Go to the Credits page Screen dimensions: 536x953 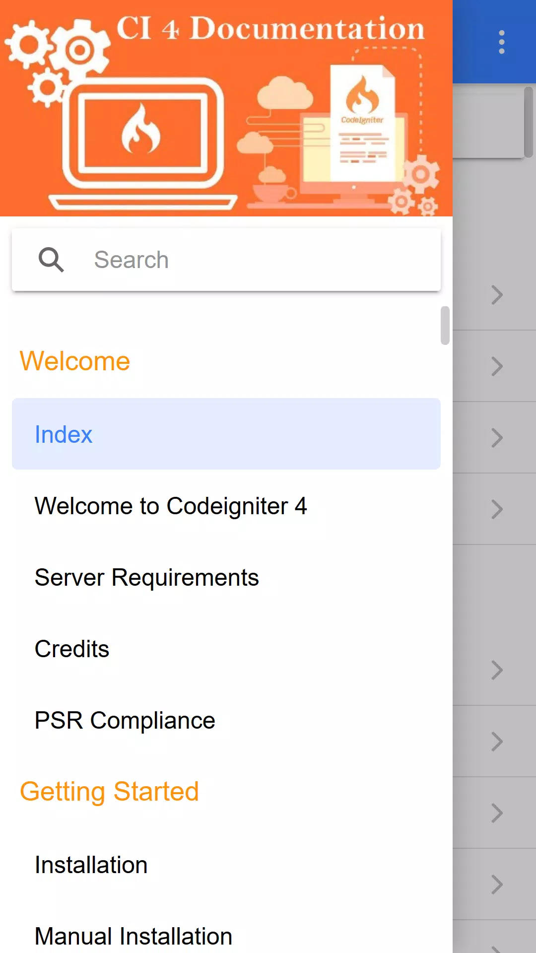point(226,649)
